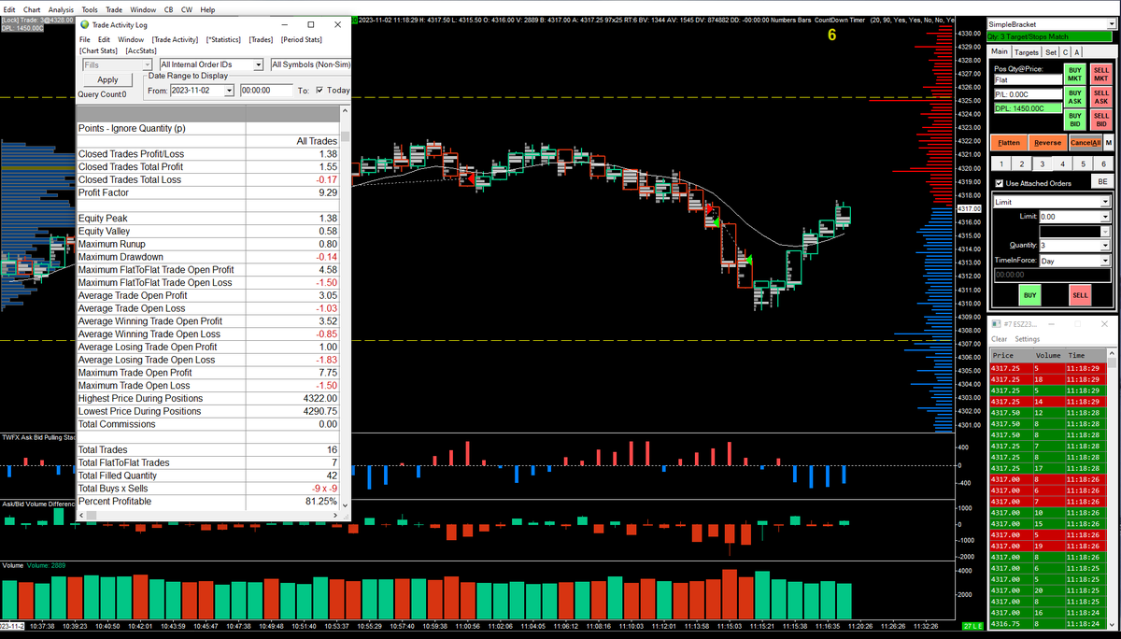1121x639 pixels.
Task: Switch to the [Trade Activity] view
Action: tap(176, 39)
